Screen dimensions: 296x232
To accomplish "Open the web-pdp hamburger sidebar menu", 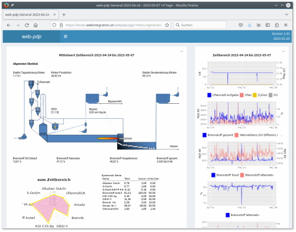I will click(x=66, y=37).
